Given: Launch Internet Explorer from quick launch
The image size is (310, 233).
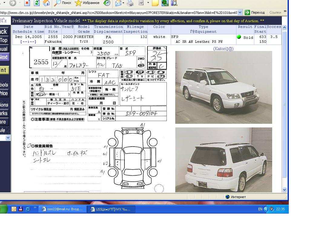Looking at the screenshot, I should coord(28,209).
